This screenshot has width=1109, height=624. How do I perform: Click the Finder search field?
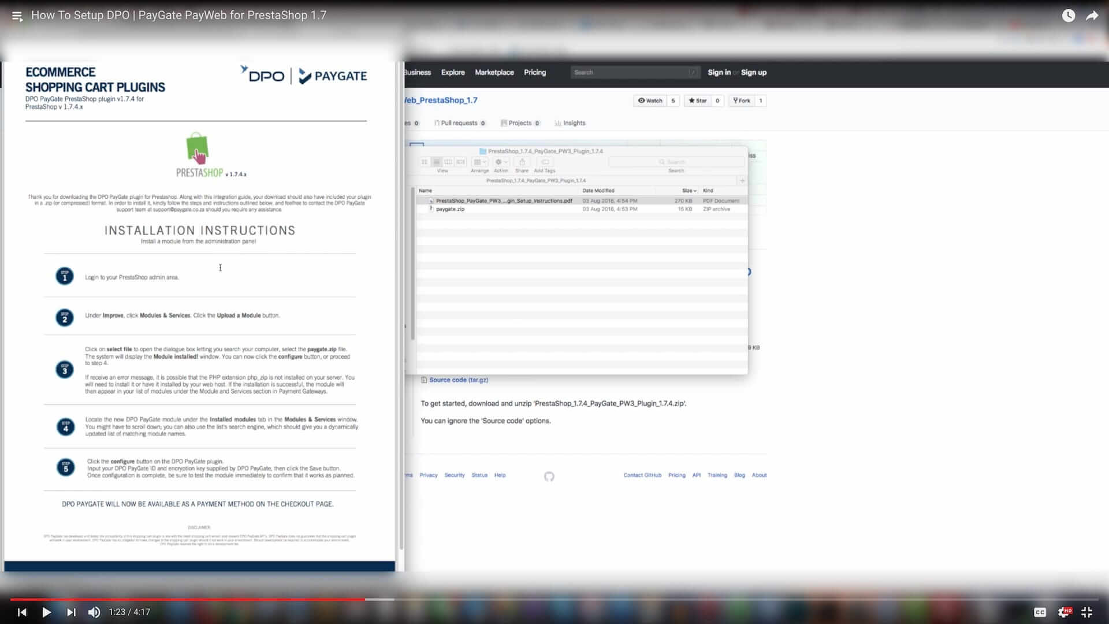click(676, 162)
